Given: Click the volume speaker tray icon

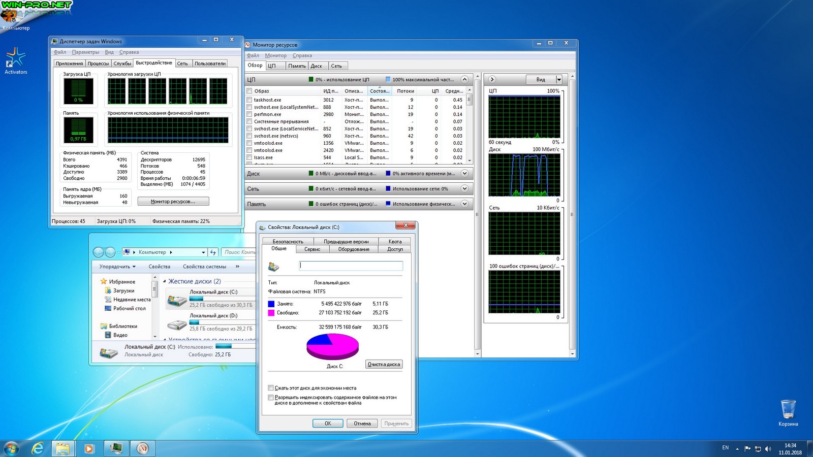Looking at the screenshot, I should pyautogui.click(x=768, y=448).
